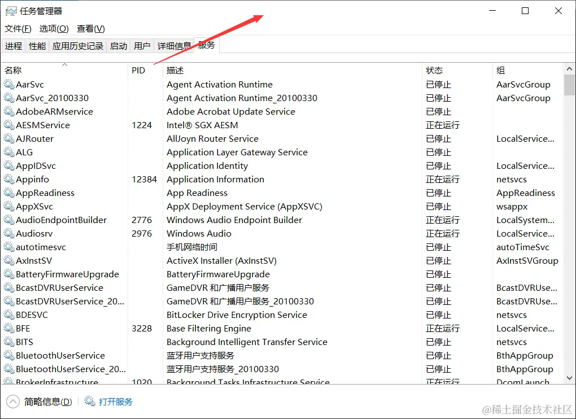Click the gear icon beside 打开服务
Screen dimensions: 576x419
[x=90, y=401]
